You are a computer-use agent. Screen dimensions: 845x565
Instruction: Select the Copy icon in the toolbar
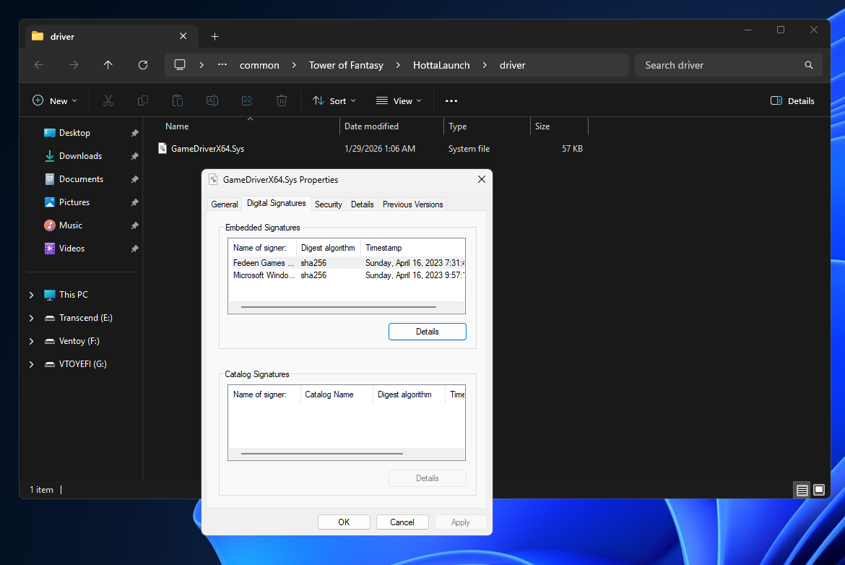click(142, 100)
